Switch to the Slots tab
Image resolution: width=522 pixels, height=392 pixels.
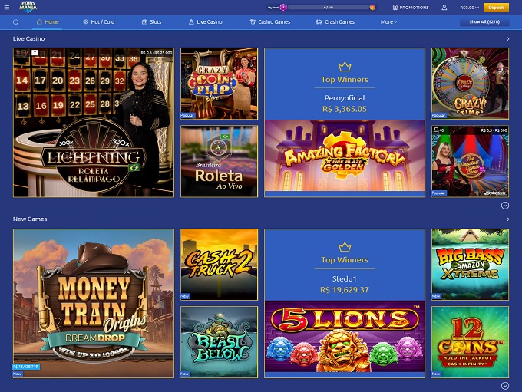151,22
